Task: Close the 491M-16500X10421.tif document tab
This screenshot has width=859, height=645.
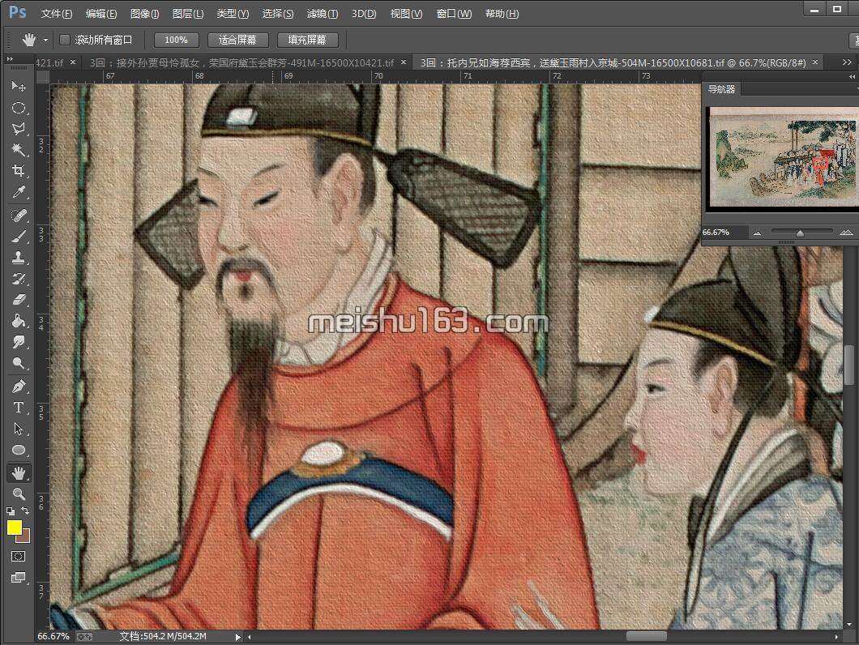Action: (x=404, y=62)
